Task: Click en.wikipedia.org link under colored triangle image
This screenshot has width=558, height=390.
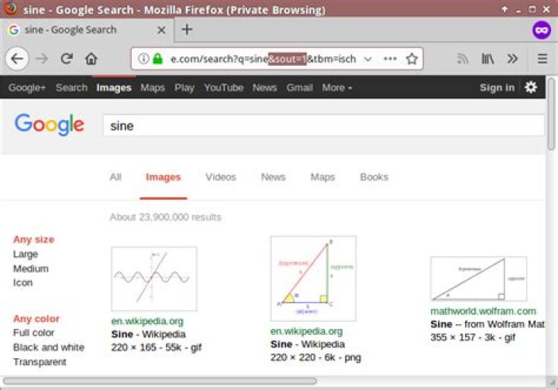Action: tap(306, 331)
